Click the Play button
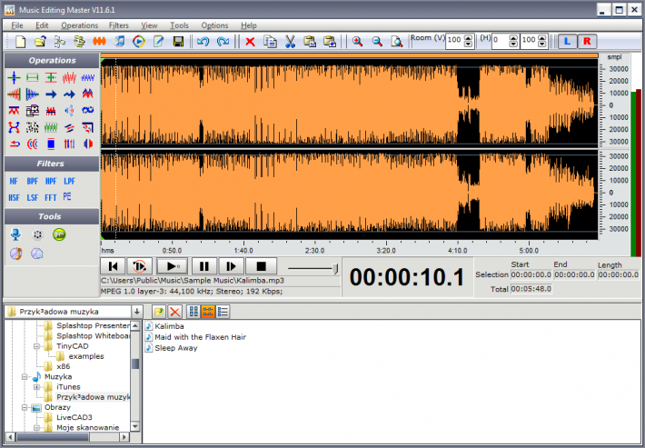 (x=172, y=266)
